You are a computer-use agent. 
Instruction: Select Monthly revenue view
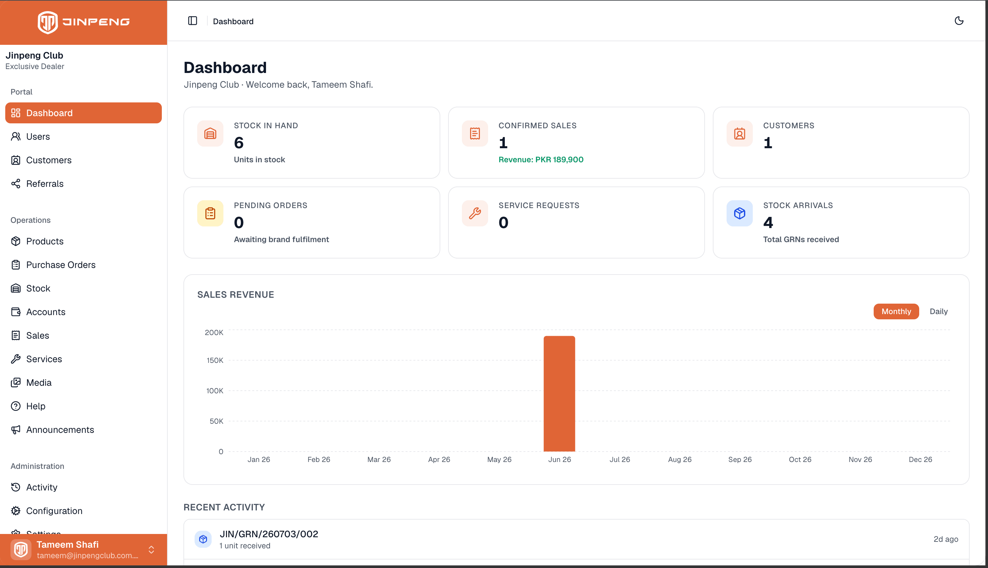click(896, 312)
